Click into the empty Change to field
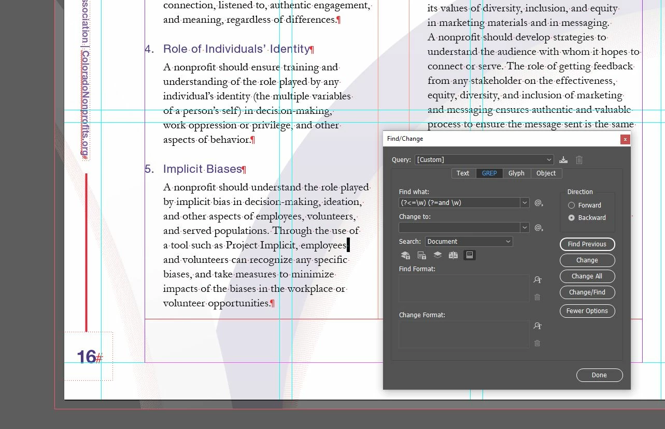This screenshot has height=429, width=665. click(x=460, y=228)
